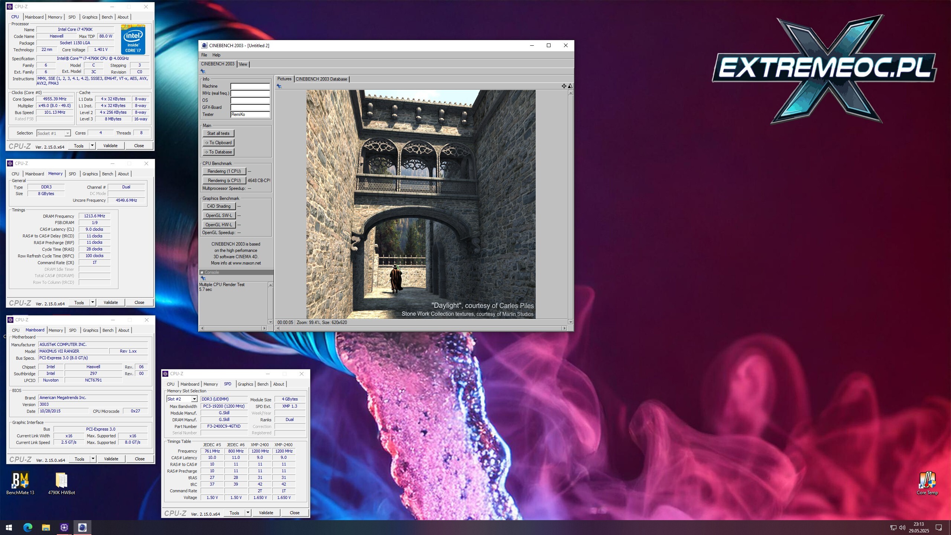Viewport: 951px width, 535px height.
Task: Open the File menu in Cinebench
Action: (204, 55)
